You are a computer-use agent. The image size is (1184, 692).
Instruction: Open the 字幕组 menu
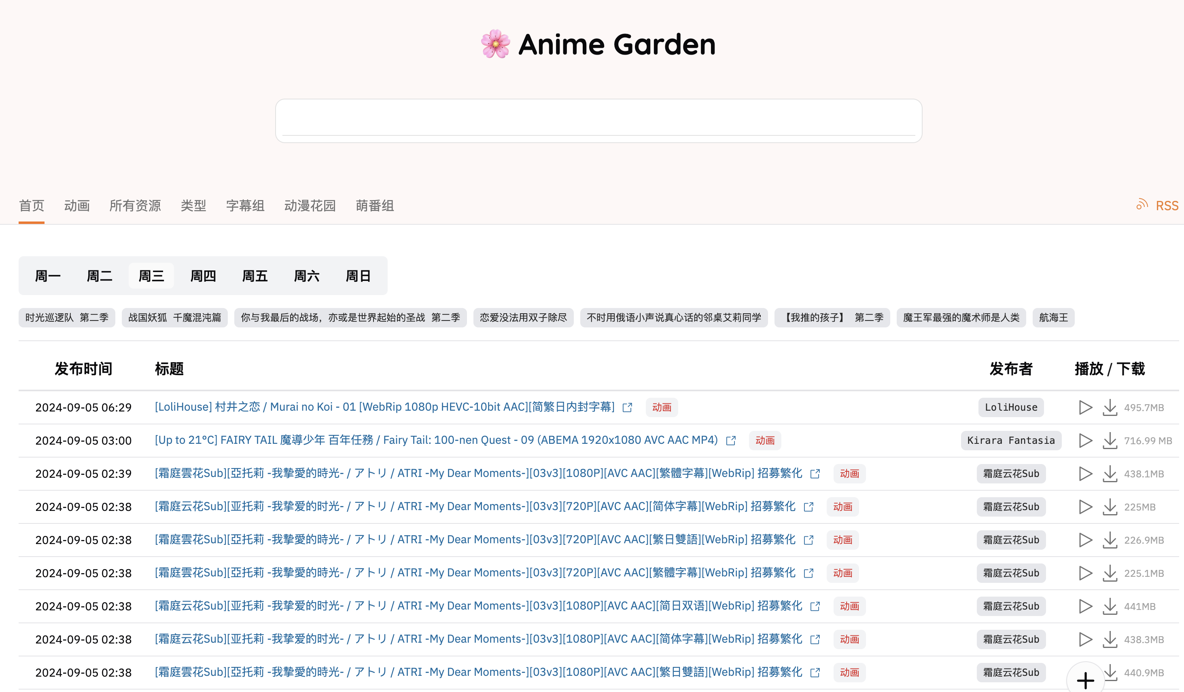pos(245,206)
